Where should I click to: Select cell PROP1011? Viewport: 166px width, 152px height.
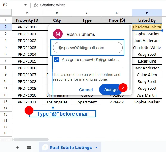[x=27, y=102]
